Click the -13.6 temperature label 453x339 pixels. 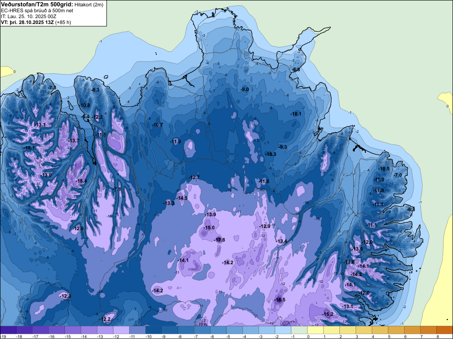tap(349, 262)
